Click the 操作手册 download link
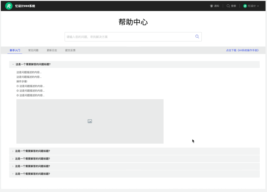The image size is (267, 192). pyautogui.click(x=243, y=50)
